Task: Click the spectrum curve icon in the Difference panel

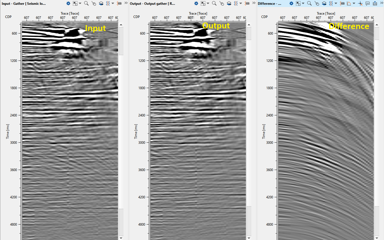Action: pyautogui.click(x=349, y=3)
